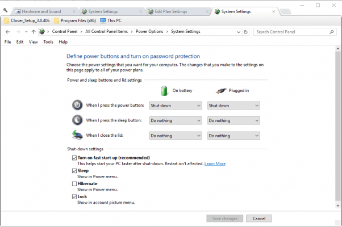Expand close the lid On battery dropdown
This screenshot has width=342, height=227.
[x=176, y=136]
